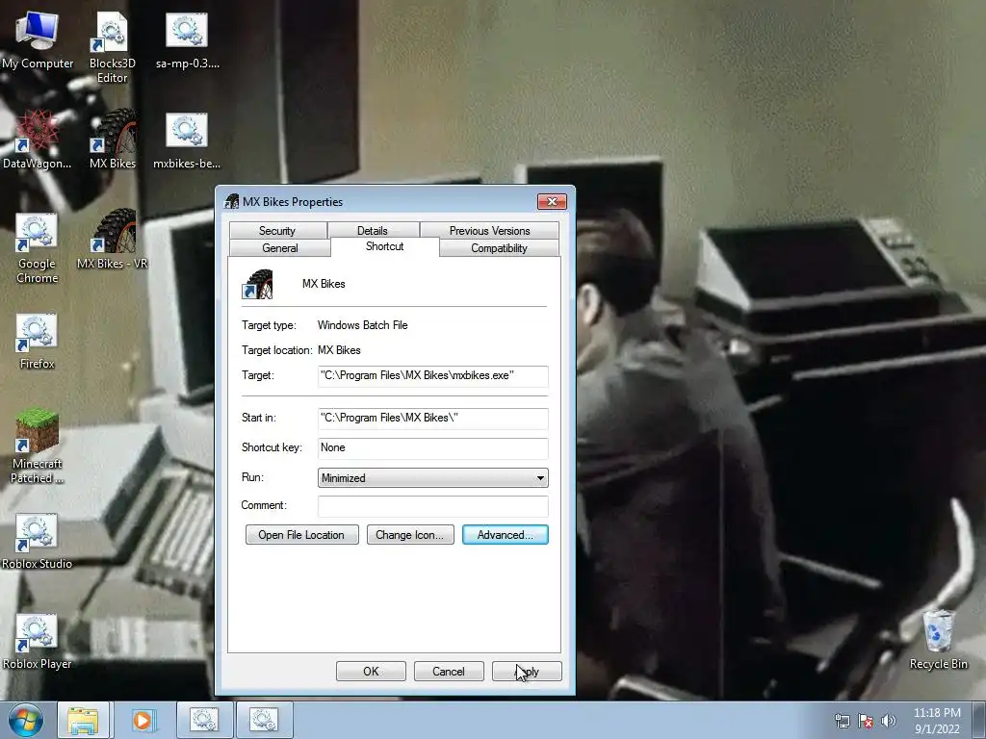Screen dimensions: 986x739
Task: Click the MX Bikes icon inside Properties dialog
Action: (x=257, y=285)
